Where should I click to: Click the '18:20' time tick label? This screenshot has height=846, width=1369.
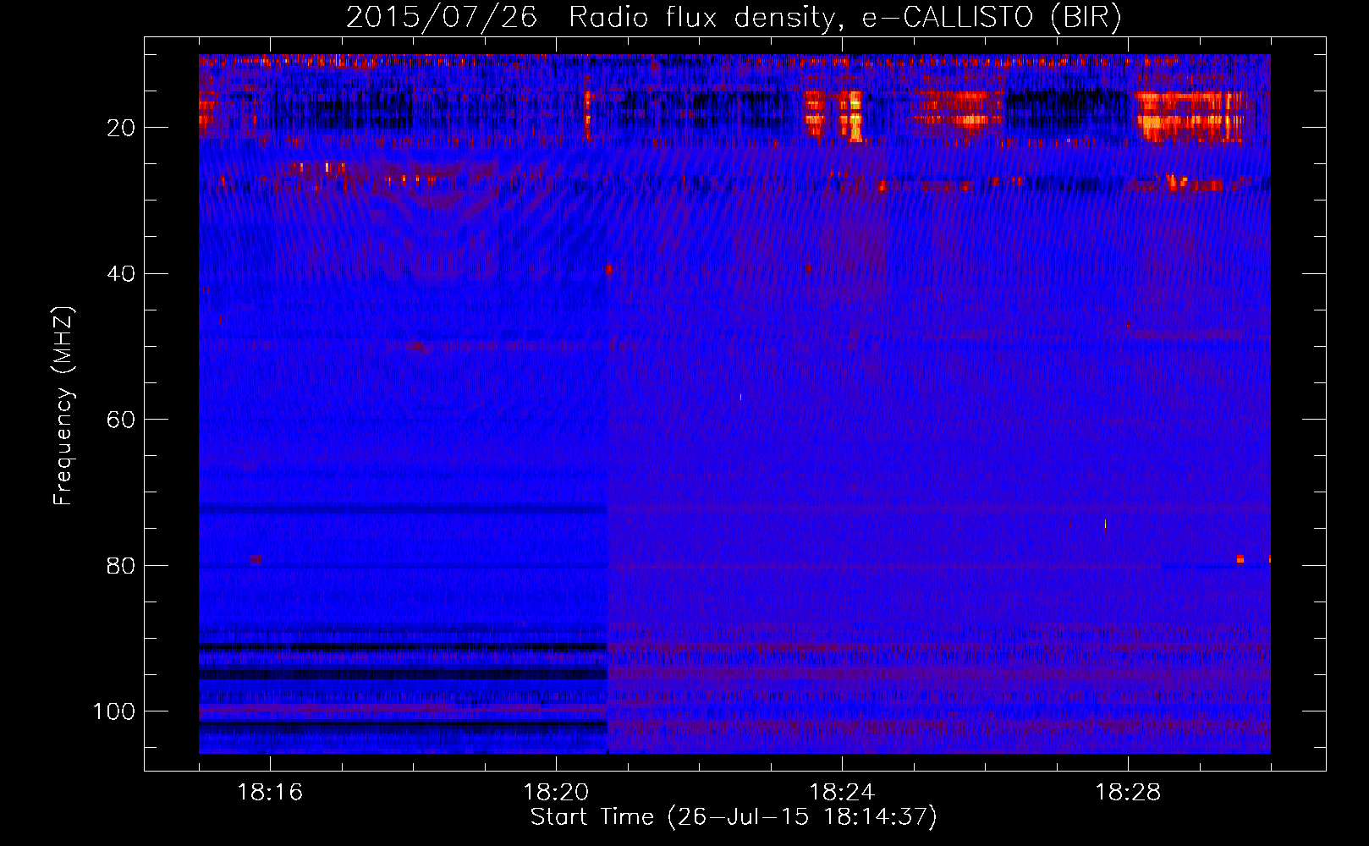pyautogui.click(x=556, y=793)
